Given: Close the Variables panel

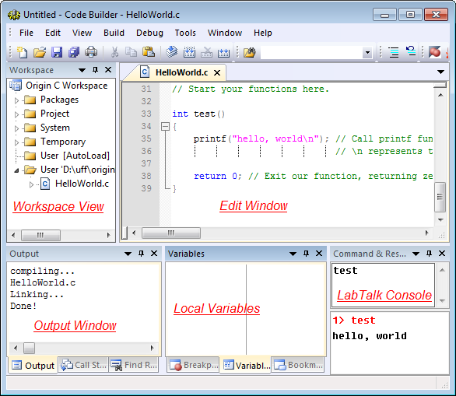Looking at the screenshot, I should pyautogui.click(x=319, y=254).
